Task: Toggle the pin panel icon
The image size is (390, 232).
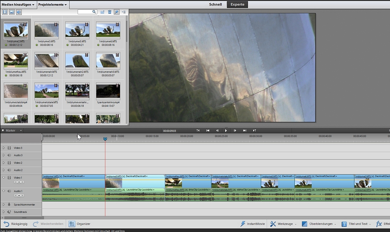Action: (x=116, y=12)
